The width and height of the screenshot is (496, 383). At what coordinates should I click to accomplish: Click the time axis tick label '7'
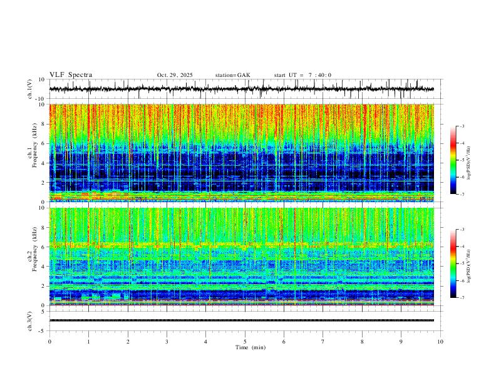[323, 342]
